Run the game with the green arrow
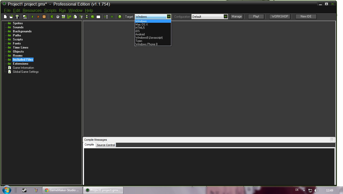This screenshot has height=194, width=343. click(32, 17)
